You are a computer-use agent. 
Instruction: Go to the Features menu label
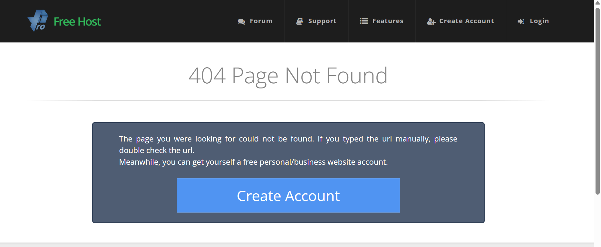[x=388, y=21]
